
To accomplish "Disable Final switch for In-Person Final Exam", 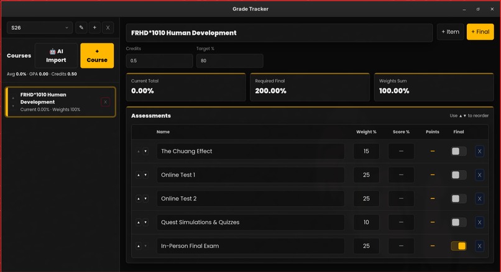I will [x=459, y=246].
